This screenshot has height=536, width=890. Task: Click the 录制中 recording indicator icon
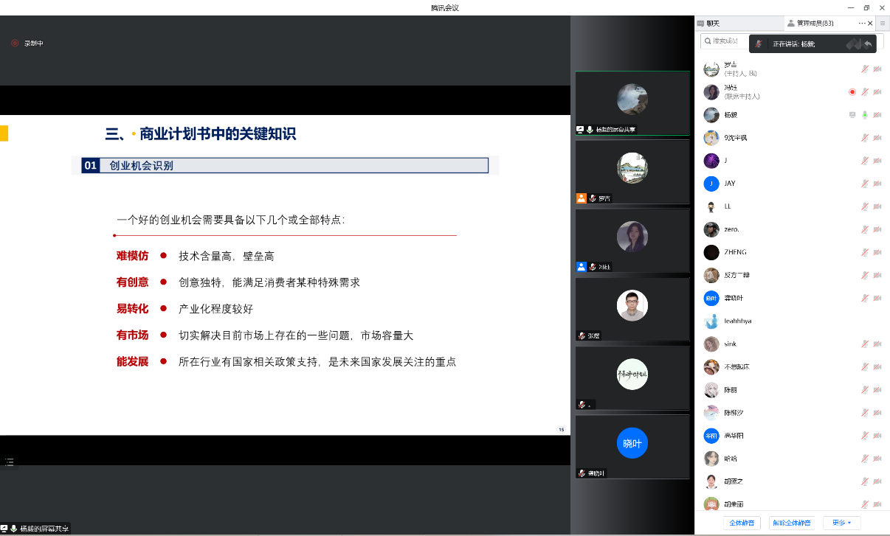[x=15, y=43]
